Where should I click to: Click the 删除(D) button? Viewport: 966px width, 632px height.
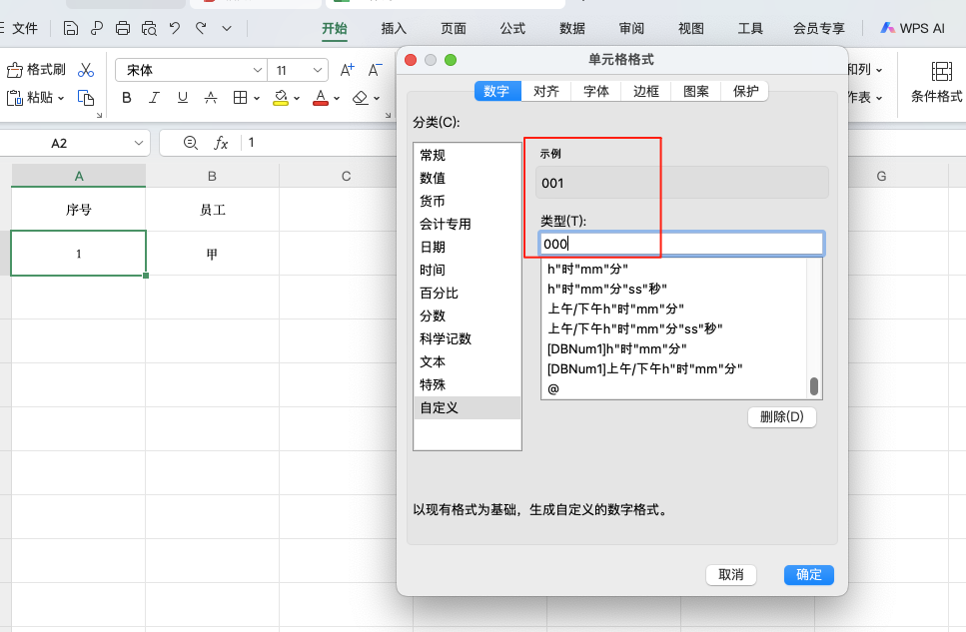click(781, 416)
